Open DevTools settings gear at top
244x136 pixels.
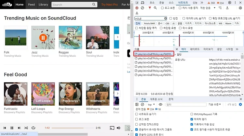(230, 3)
